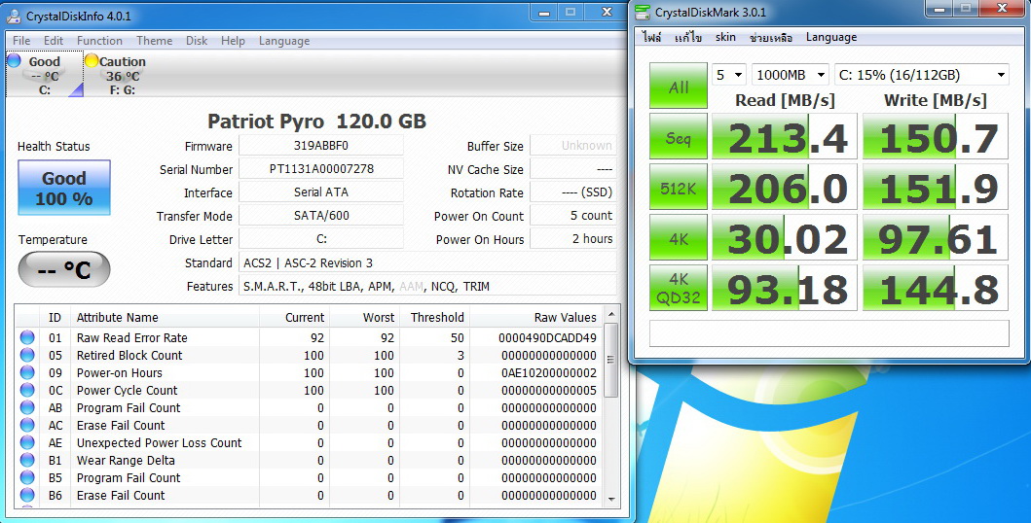Open the Function menu
Viewport: 1031px width, 523px height.
tap(99, 41)
